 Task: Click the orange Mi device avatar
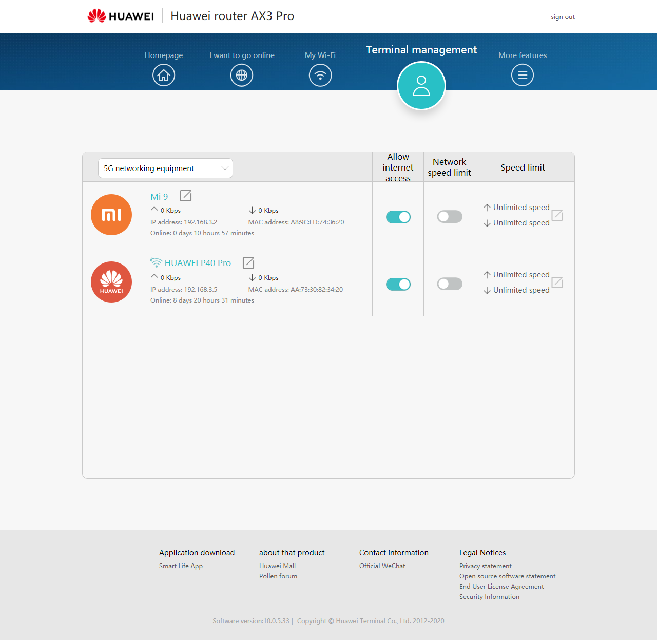(x=111, y=215)
